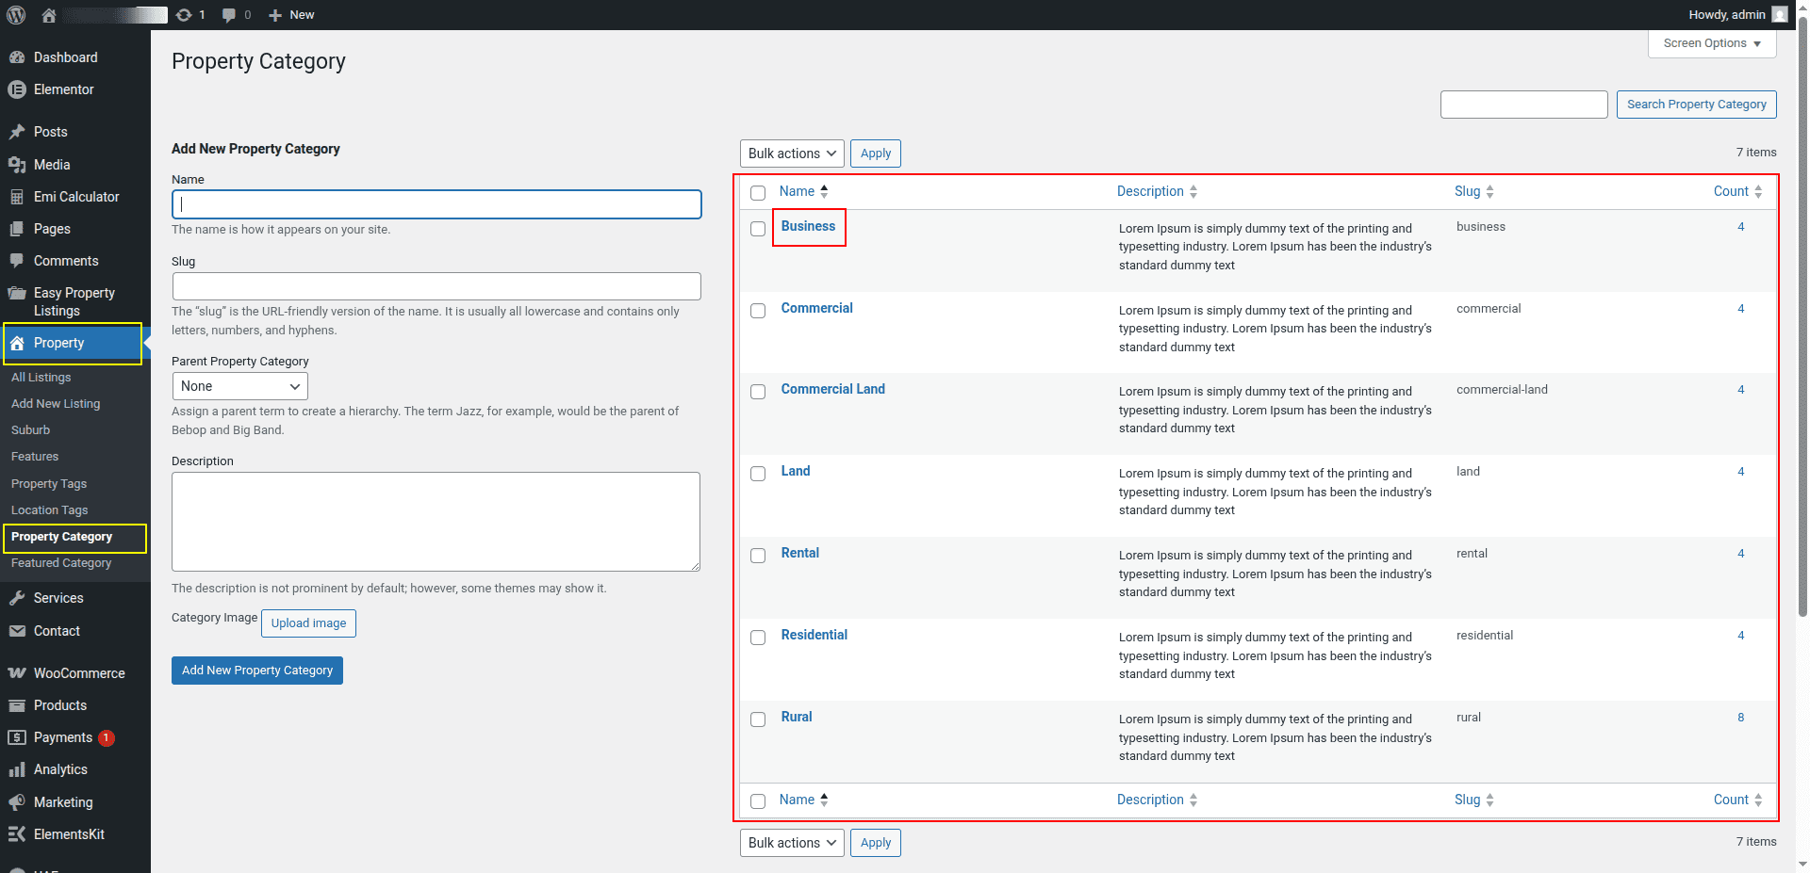Expand the Screen Options panel
1810x873 pixels.
1711,43
